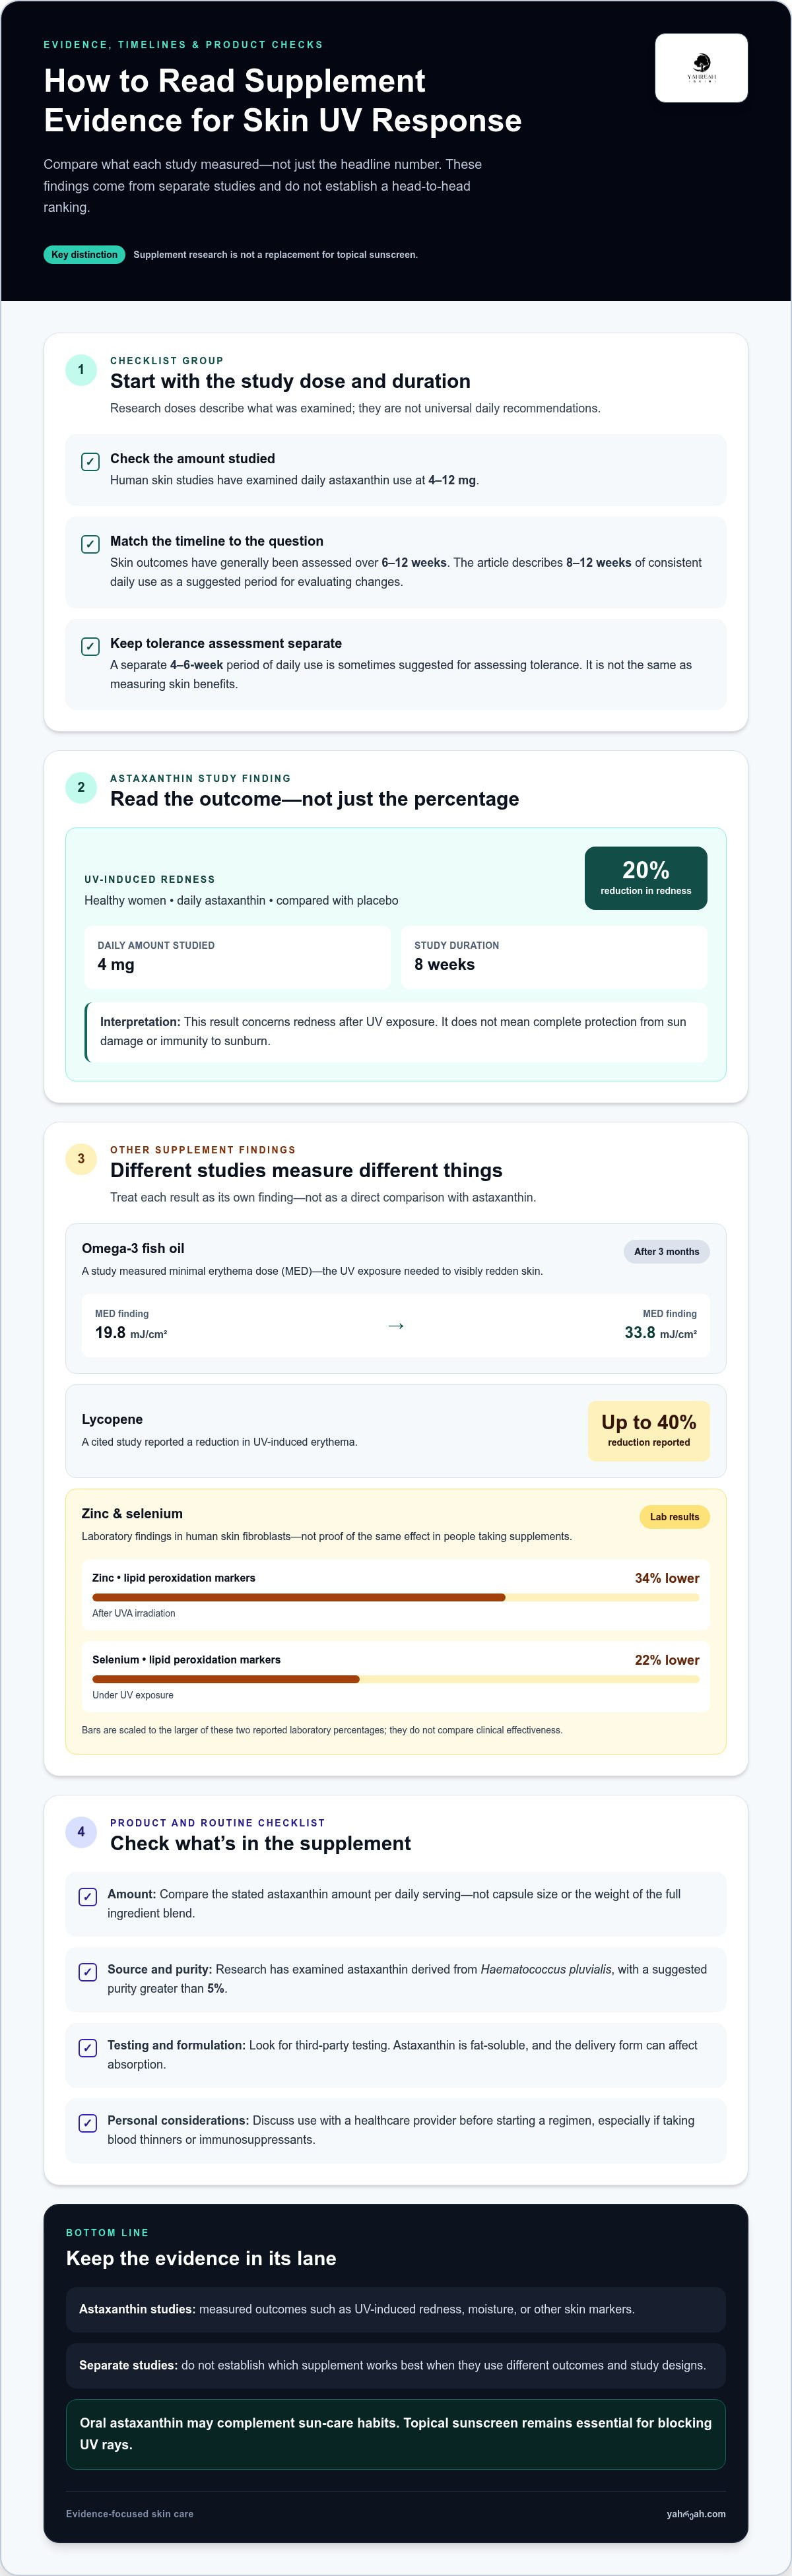Screen dimensions: 792x2576
Task: Click the Zinc lipid peroxidation bar
Action: click(396, 1598)
